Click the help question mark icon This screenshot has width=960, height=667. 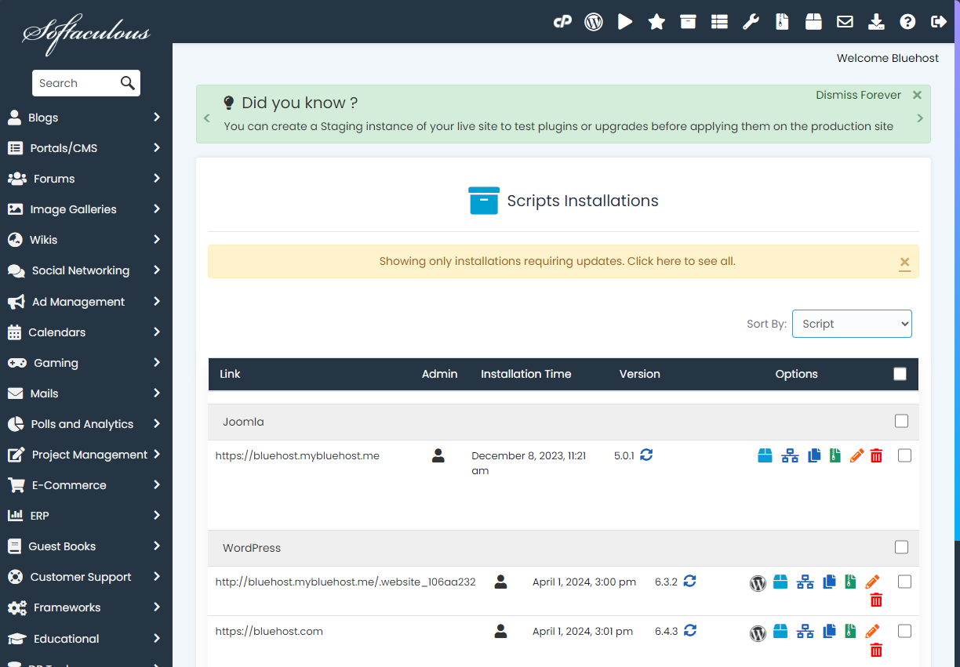coord(907,22)
